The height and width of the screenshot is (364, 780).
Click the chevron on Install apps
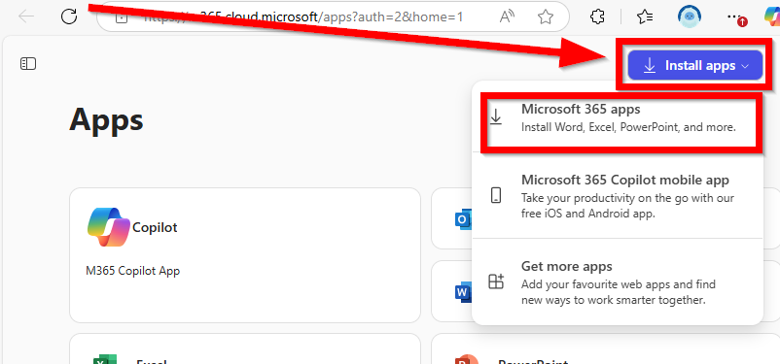coord(745,66)
